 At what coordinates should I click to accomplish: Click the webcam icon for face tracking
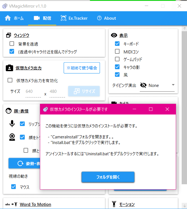click(x=12, y=137)
